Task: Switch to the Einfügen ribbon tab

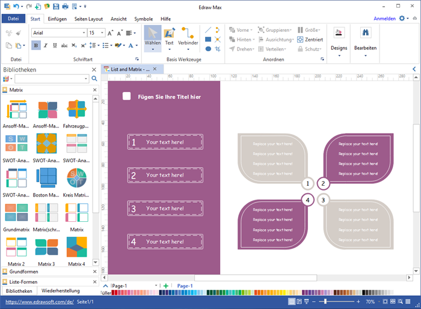Action: [58, 19]
